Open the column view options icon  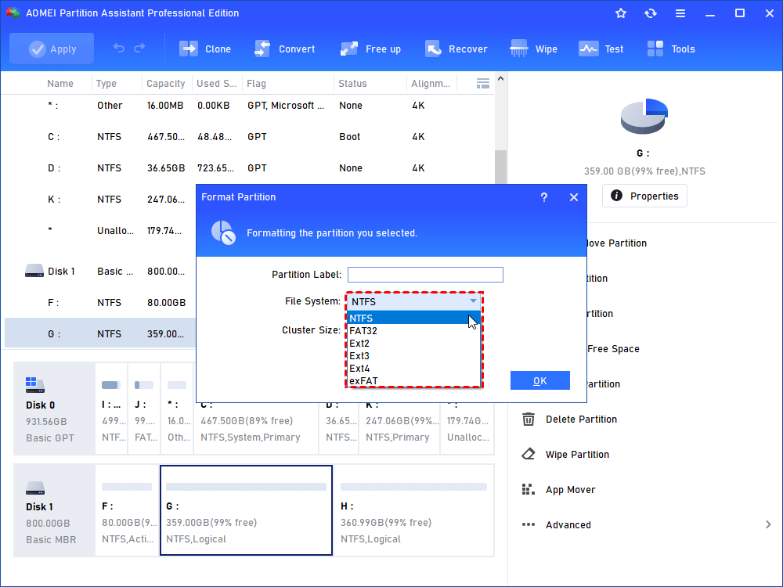(483, 84)
